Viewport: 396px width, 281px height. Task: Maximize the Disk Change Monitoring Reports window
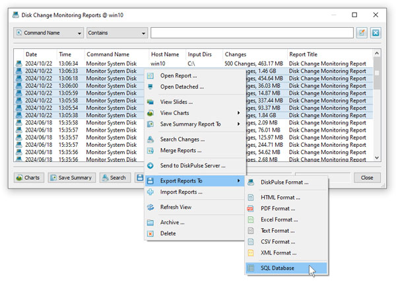click(354, 15)
